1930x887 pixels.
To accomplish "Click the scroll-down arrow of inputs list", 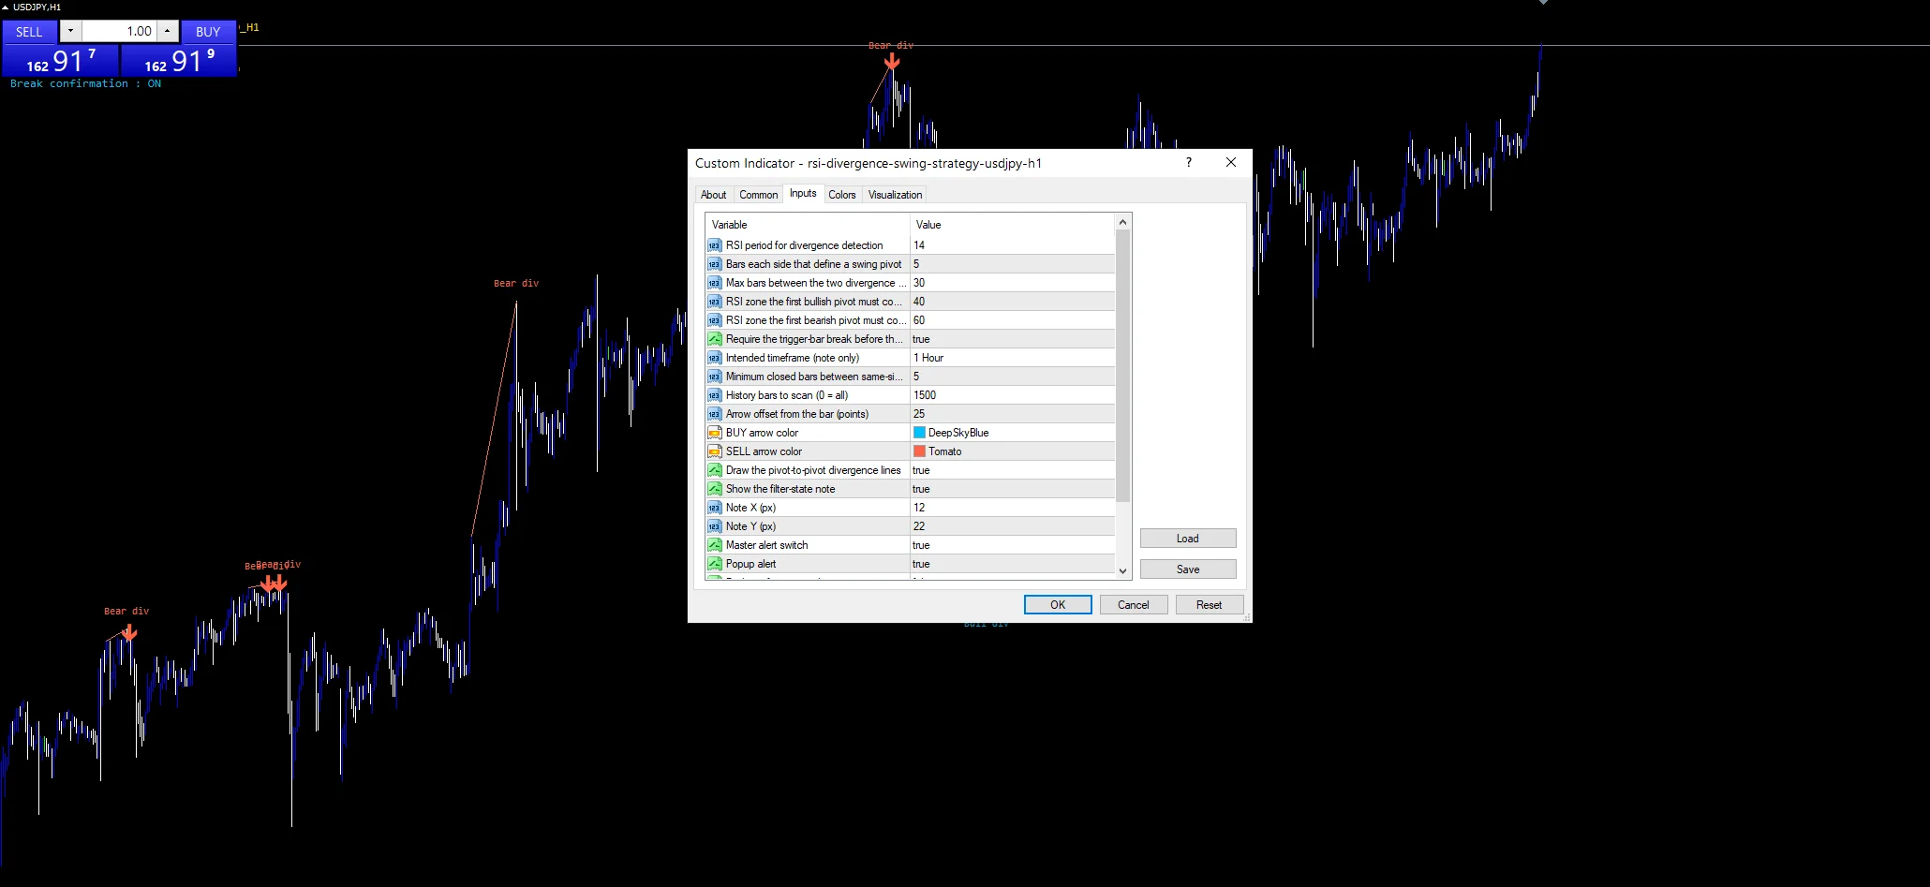I will (1122, 570).
